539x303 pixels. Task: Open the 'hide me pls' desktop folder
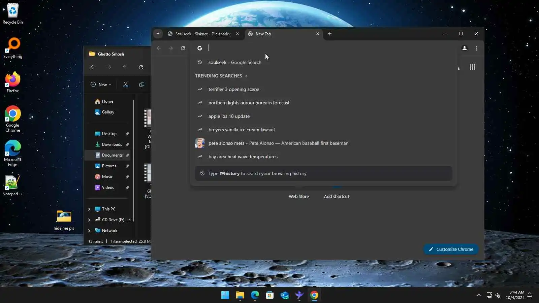[64, 220]
